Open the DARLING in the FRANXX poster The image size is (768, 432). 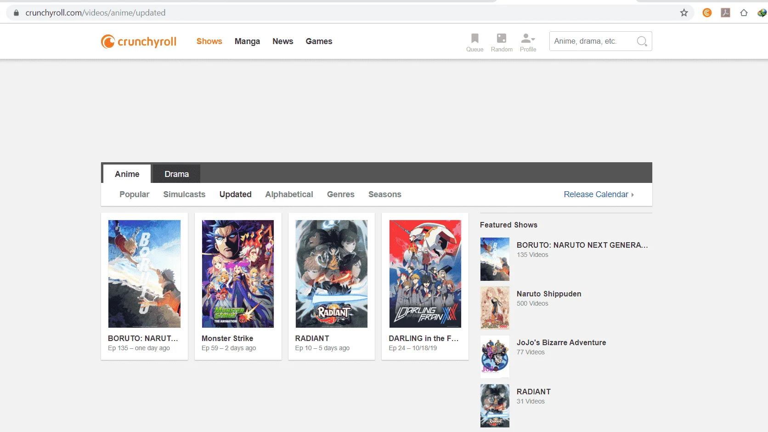coord(425,274)
